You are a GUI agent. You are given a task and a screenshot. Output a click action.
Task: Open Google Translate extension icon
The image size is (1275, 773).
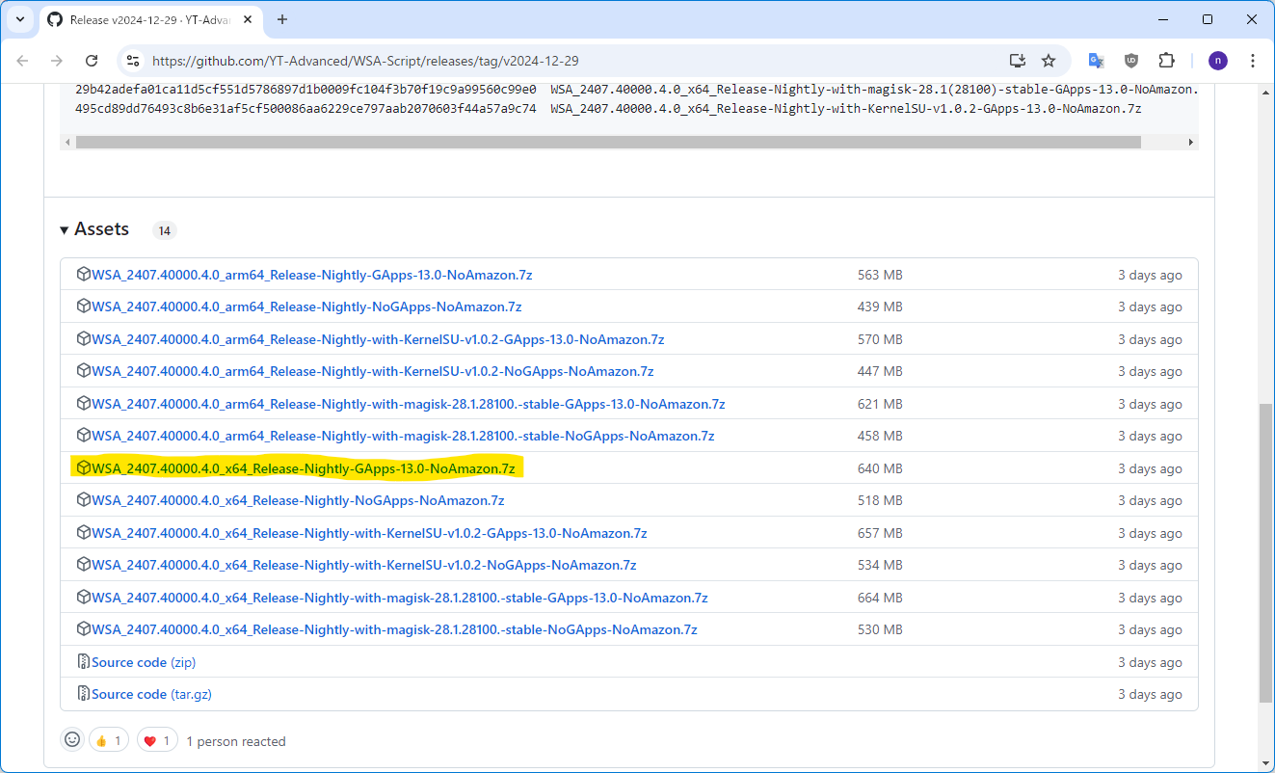coord(1096,61)
